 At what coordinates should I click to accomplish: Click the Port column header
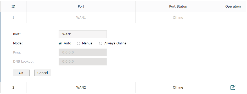[x=81, y=6]
